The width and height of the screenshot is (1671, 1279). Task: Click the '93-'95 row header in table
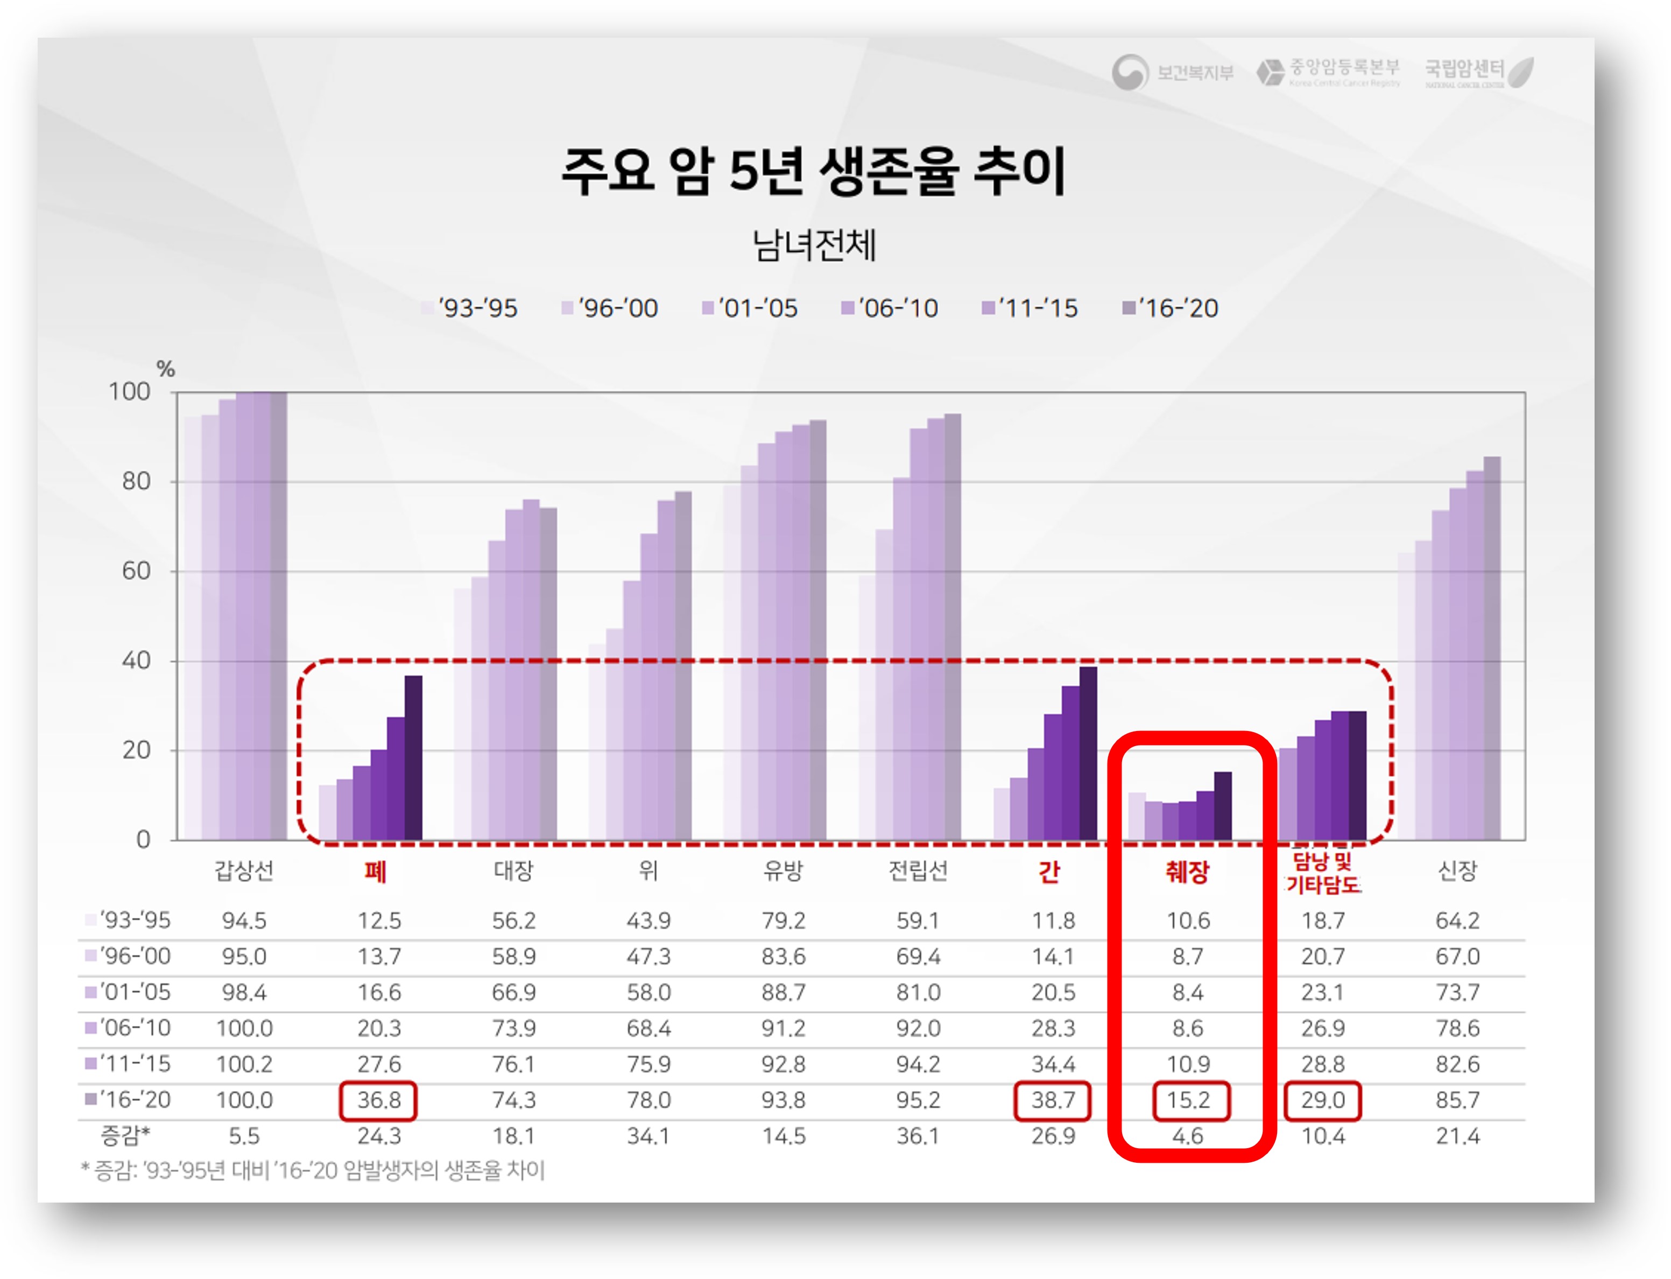point(128,920)
